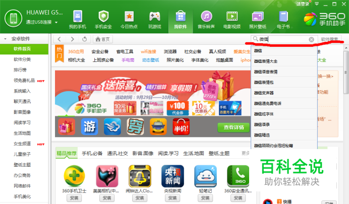Open 排行榜 in the sidebar
The height and width of the screenshot is (204, 349).
pos(20,70)
